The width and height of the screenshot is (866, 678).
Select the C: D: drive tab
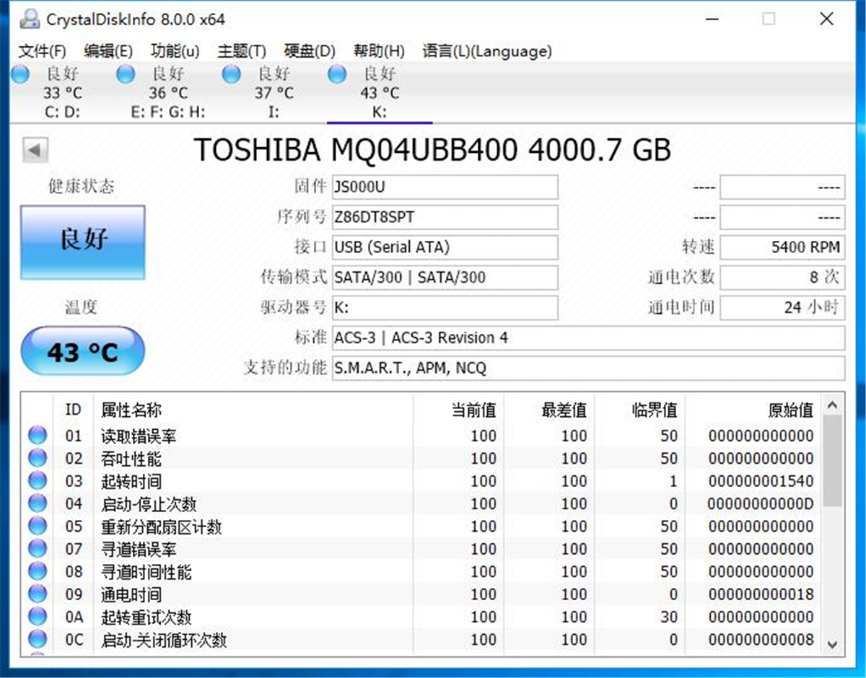pyautogui.click(x=61, y=92)
